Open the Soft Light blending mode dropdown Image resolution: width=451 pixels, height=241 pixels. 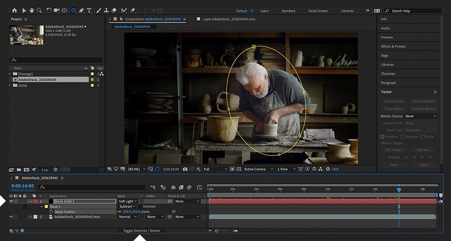[x=128, y=201]
